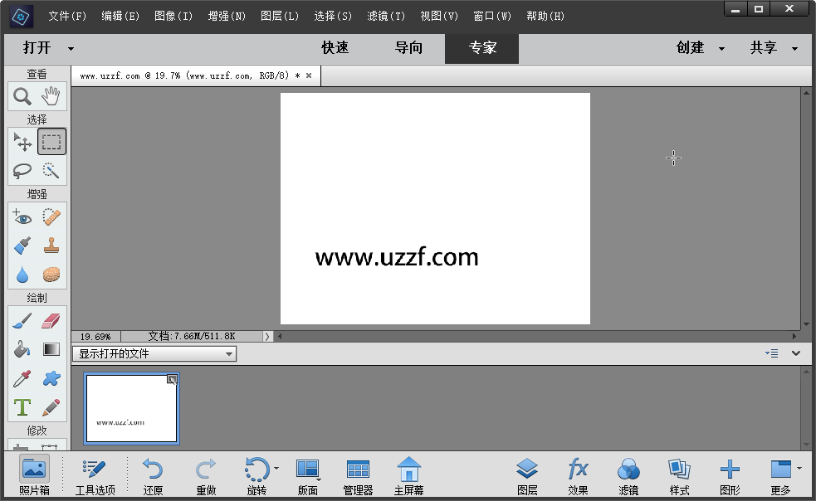Click the 还原 undo button
Viewport: 816px width, 501px height.
[153, 476]
